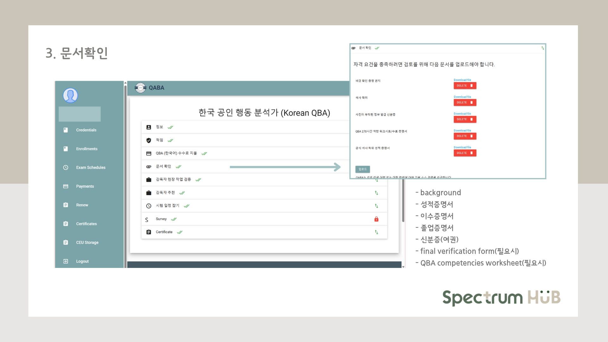Expand the Certificate row arrows
608x342 pixels.
click(x=376, y=232)
